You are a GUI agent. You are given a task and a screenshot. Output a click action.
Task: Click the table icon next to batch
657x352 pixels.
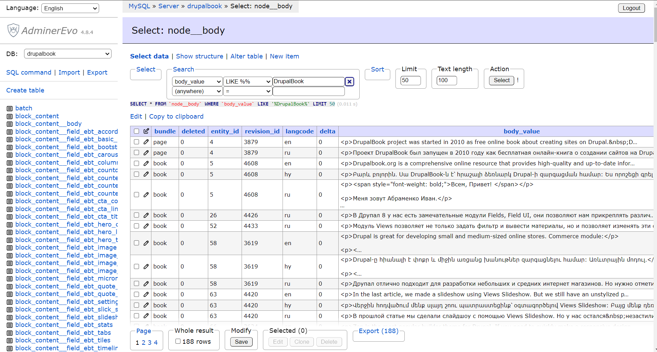pos(10,108)
